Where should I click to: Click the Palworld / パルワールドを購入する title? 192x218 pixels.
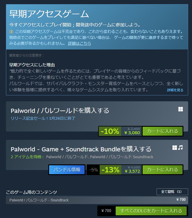[60, 111]
